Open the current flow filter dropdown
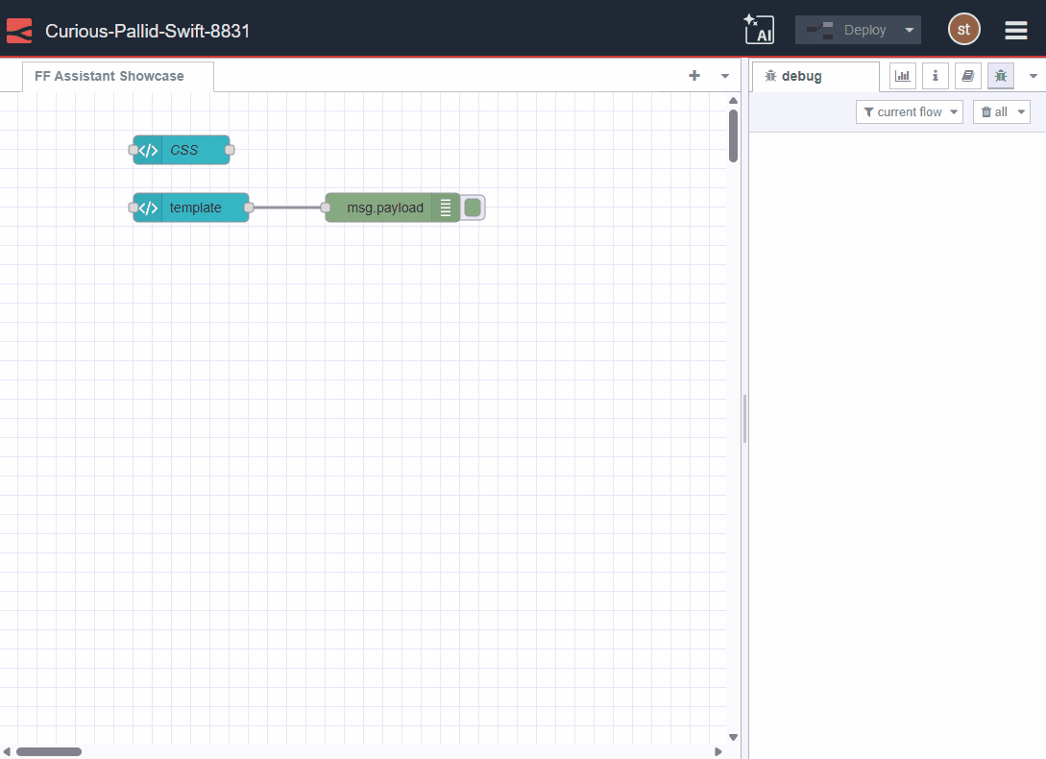 coord(909,111)
